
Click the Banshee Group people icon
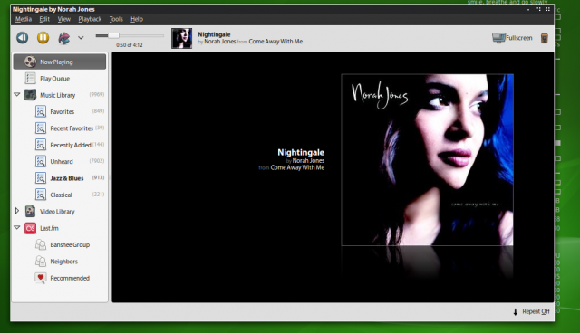[x=40, y=244]
